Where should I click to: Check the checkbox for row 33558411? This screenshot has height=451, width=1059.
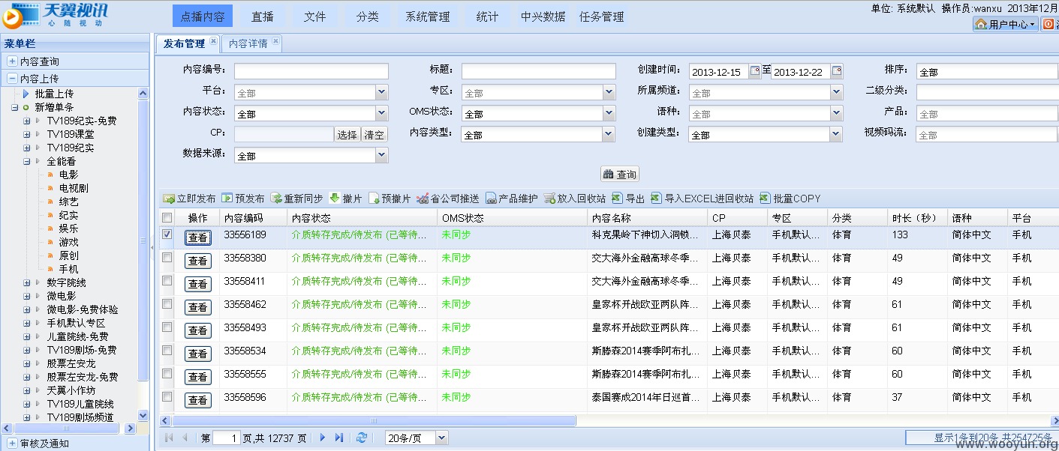167,281
